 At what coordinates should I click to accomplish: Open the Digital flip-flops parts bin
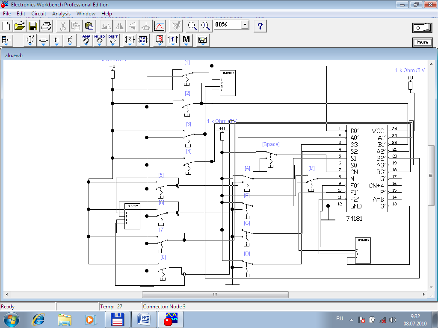coord(143,41)
